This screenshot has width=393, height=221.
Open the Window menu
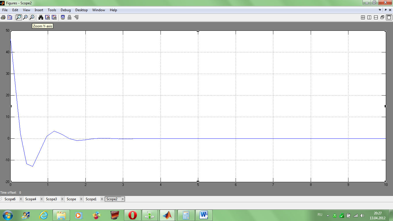[99, 10]
